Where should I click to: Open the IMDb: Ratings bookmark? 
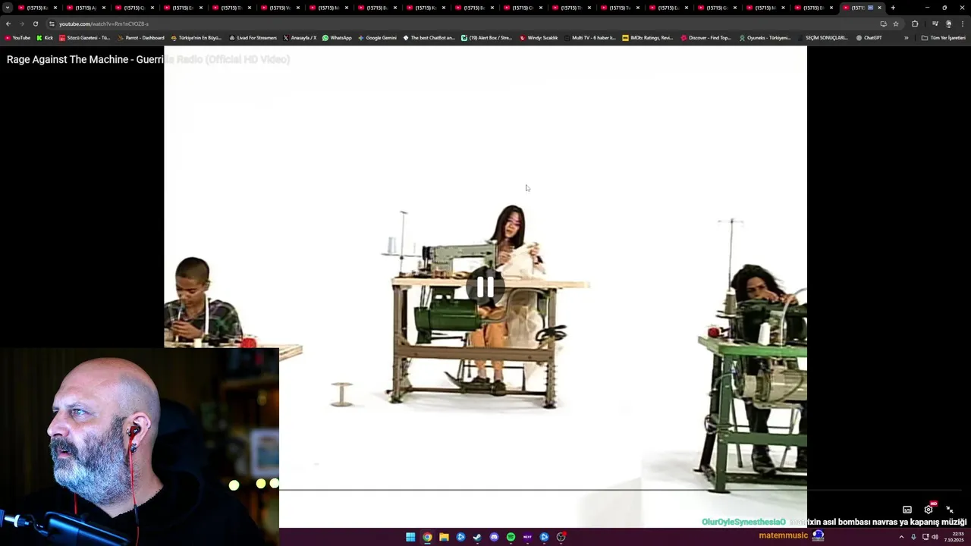click(x=647, y=37)
